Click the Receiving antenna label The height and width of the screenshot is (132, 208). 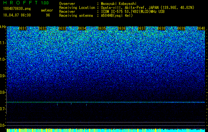pyautogui.click(x=76, y=16)
